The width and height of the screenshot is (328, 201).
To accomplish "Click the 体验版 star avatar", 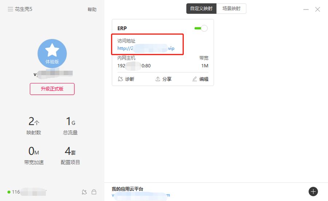I will pyautogui.click(x=52, y=54).
